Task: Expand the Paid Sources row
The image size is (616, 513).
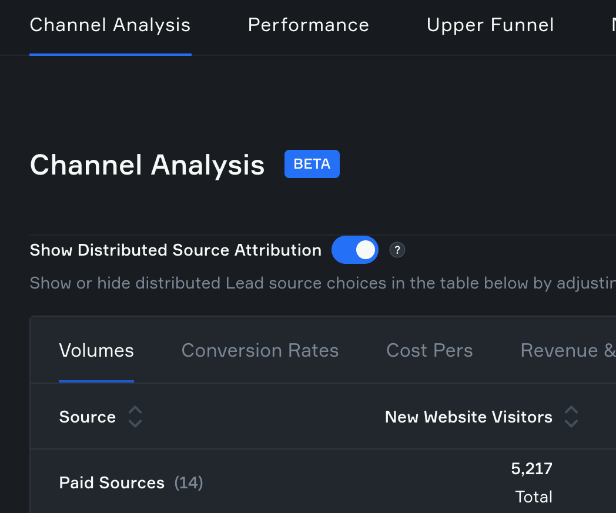Action: (x=112, y=482)
